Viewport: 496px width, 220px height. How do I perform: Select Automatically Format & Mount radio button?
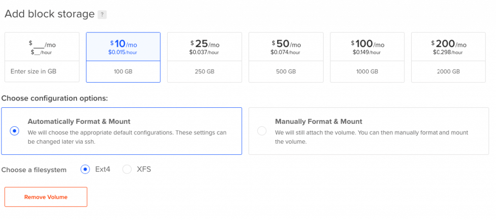(15, 131)
